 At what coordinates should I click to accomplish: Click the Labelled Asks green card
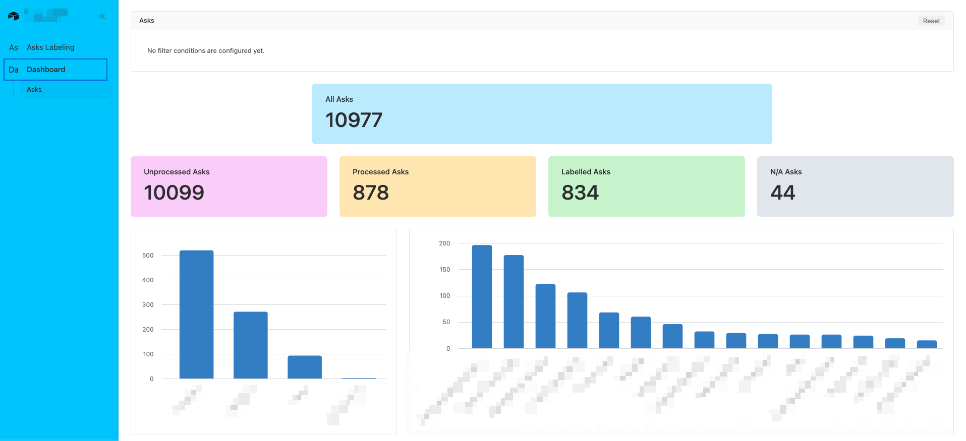click(646, 186)
